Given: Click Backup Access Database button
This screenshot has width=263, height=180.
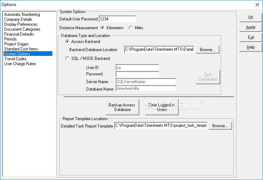Looking at the screenshot, I should coord(122,107).
